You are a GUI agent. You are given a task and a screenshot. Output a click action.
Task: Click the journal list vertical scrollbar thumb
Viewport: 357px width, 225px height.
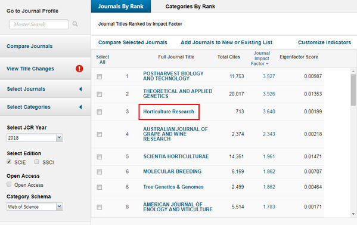pyautogui.click(x=353, y=90)
